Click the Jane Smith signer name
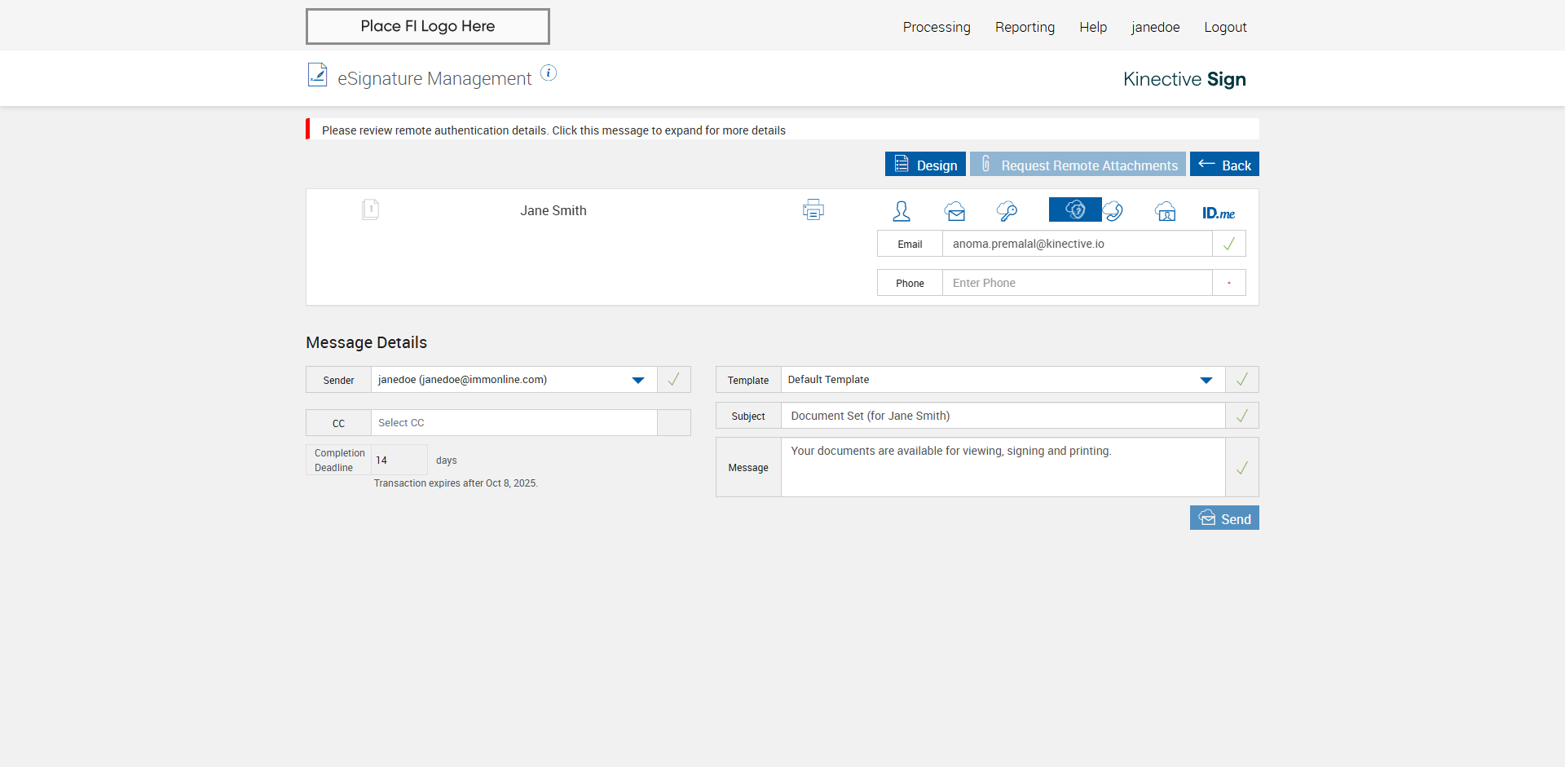Screen dimensions: 1565x767 tap(553, 210)
